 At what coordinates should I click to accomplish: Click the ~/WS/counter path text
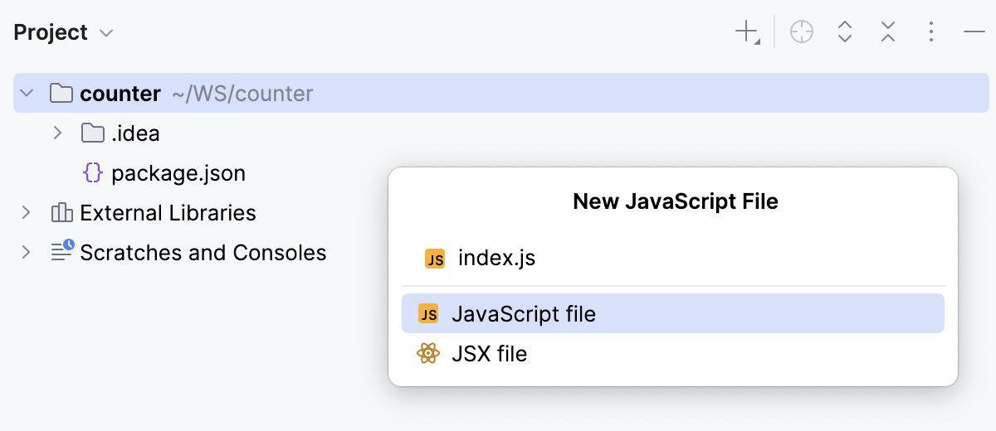[242, 94]
